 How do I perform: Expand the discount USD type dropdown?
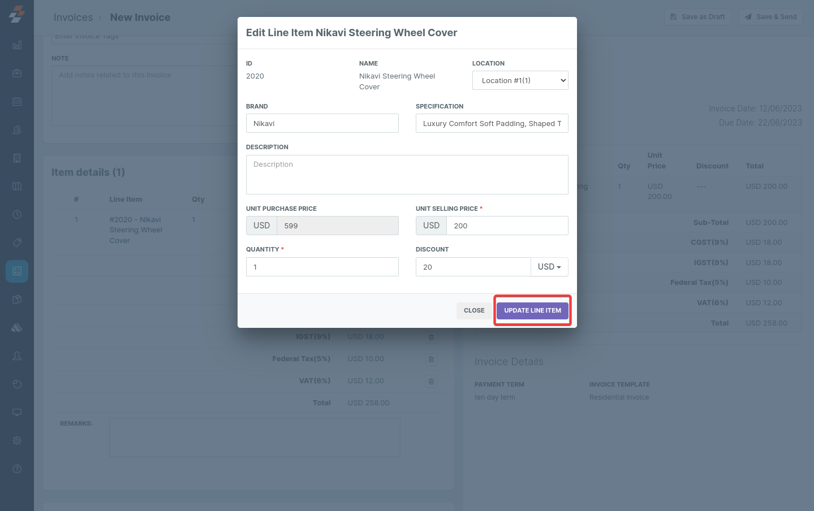pos(549,267)
